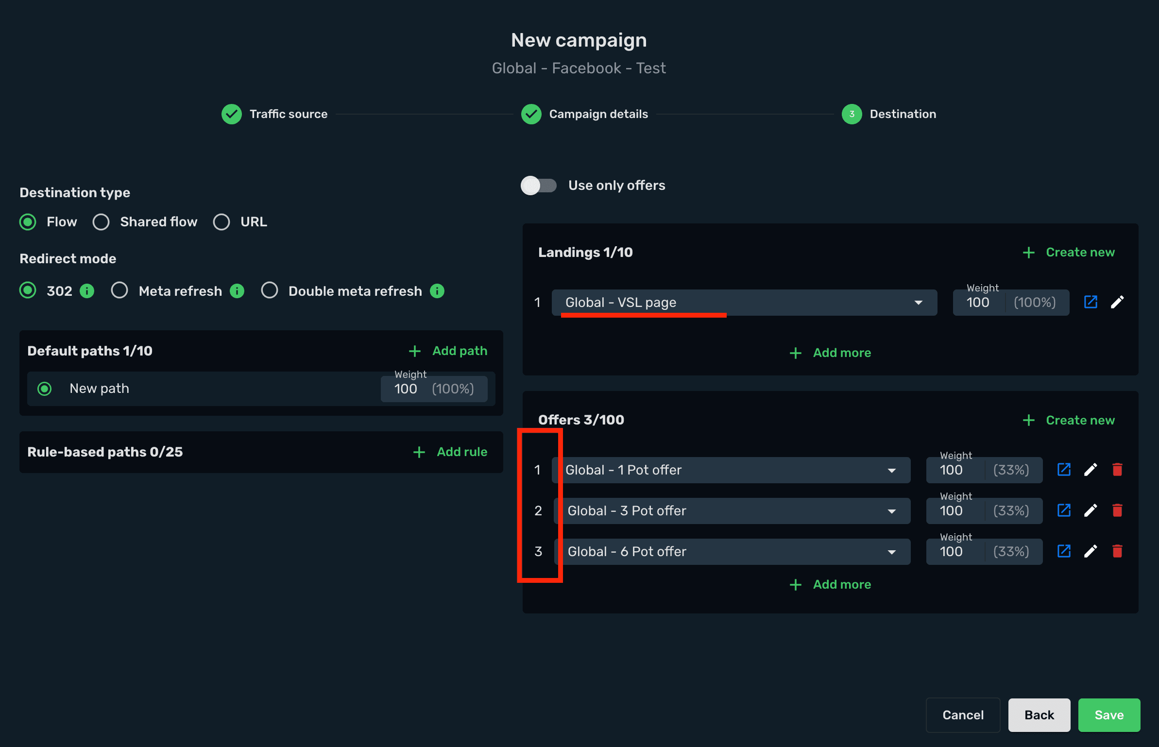Create new offer in Offers section
This screenshot has width=1159, height=747.
1068,420
